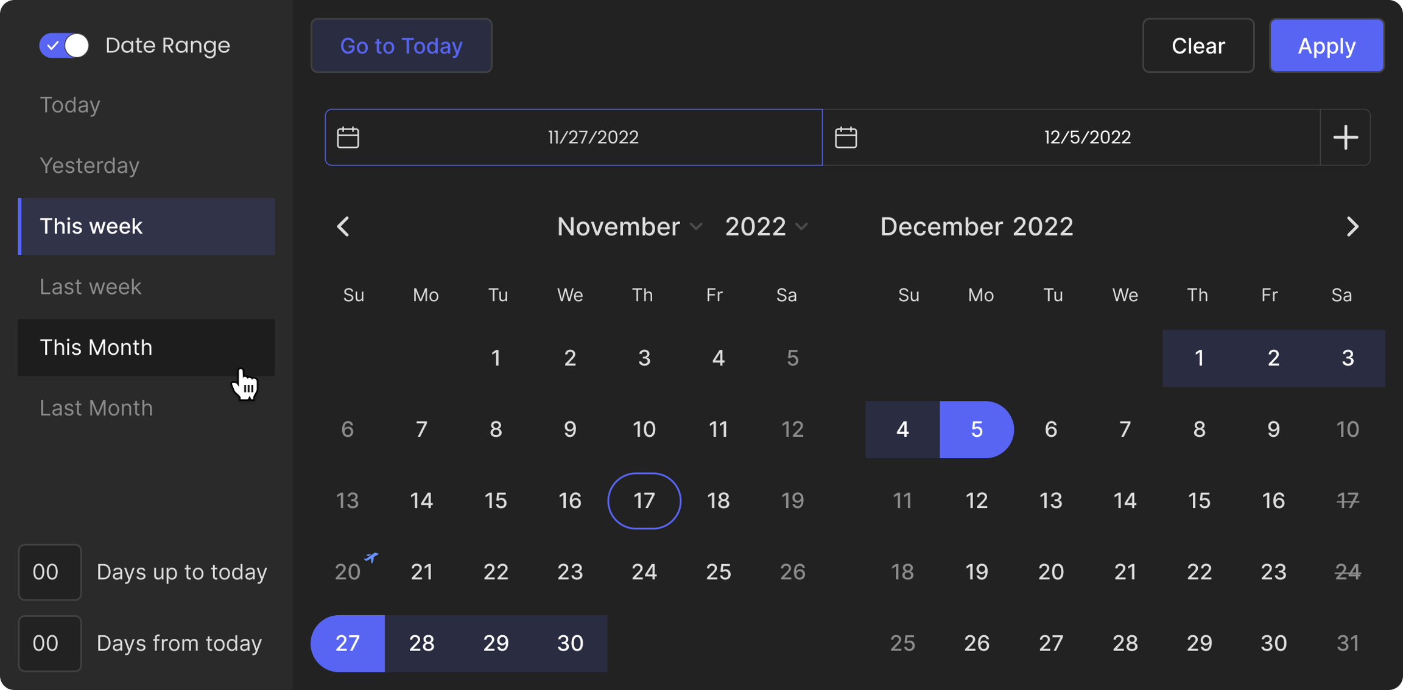Select November 17 on the calendar
The width and height of the screenshot is (1403, 690).
[x=644, y=501]
